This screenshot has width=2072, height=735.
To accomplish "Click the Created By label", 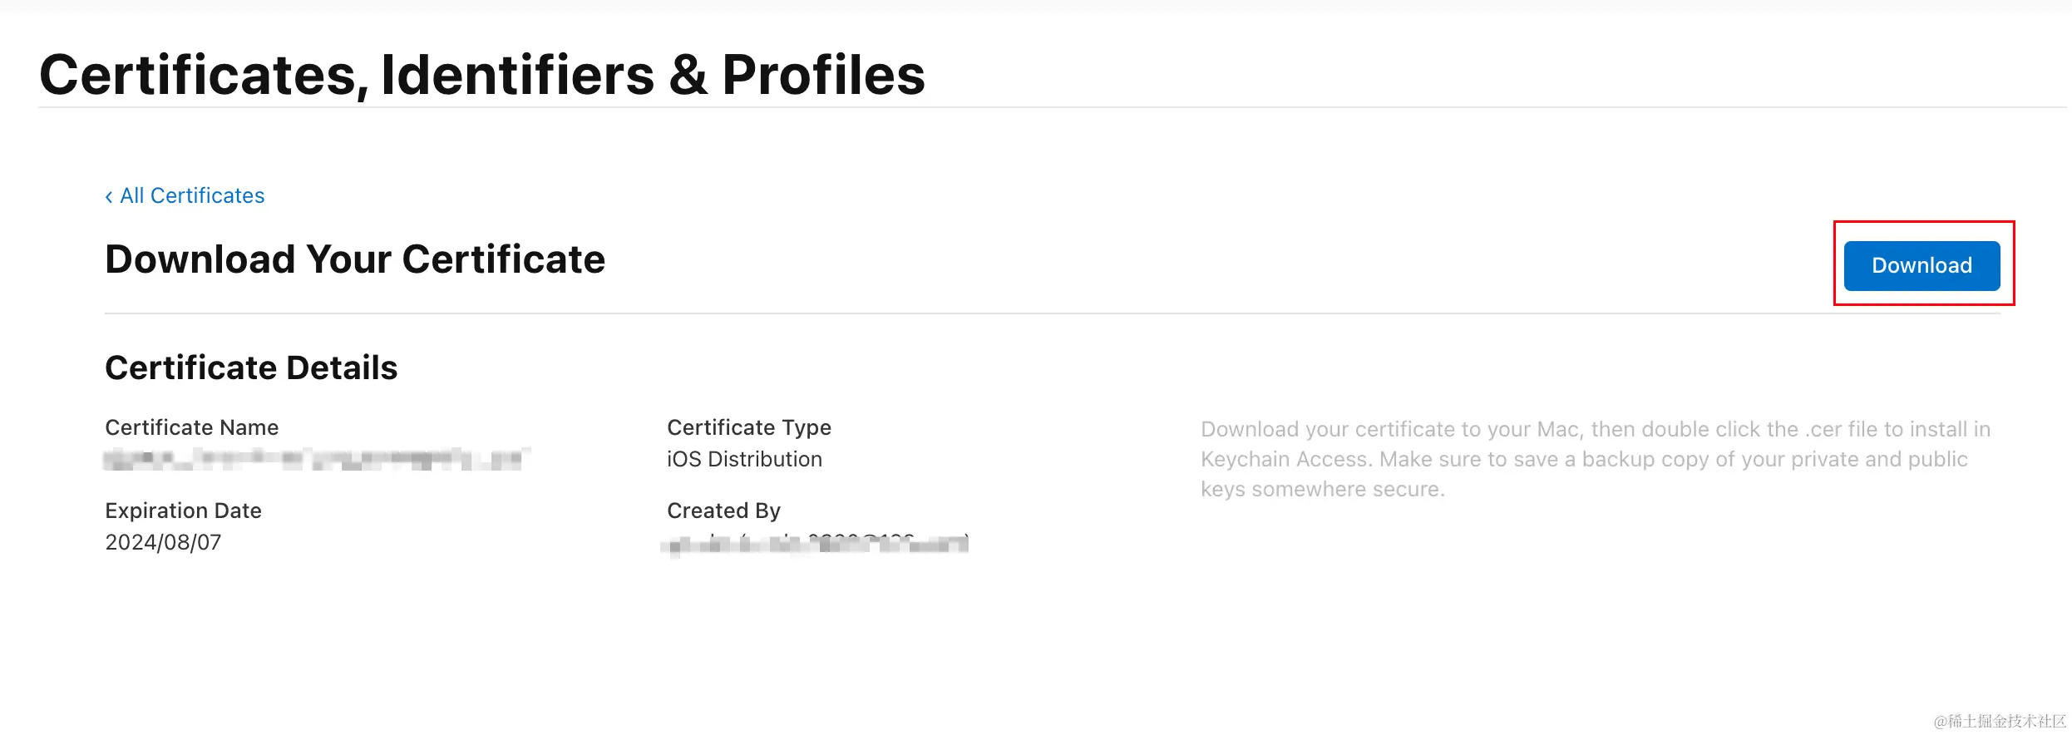I will (723, 511).
